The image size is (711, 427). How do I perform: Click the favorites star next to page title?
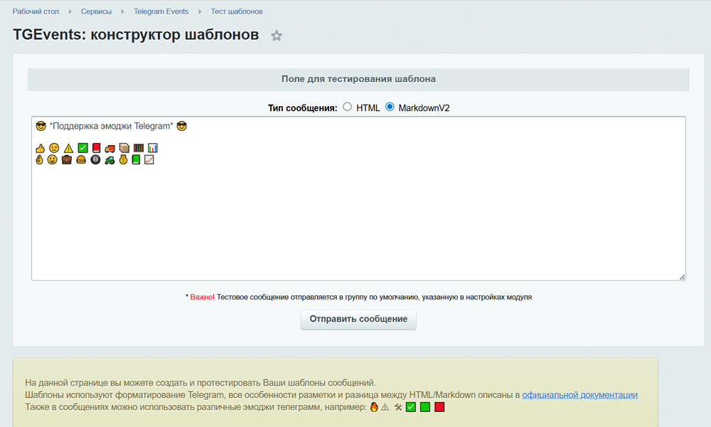[x=277, y=36]
